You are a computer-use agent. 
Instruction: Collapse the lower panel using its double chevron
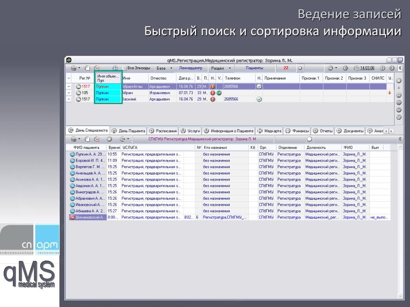click(400, 139)
